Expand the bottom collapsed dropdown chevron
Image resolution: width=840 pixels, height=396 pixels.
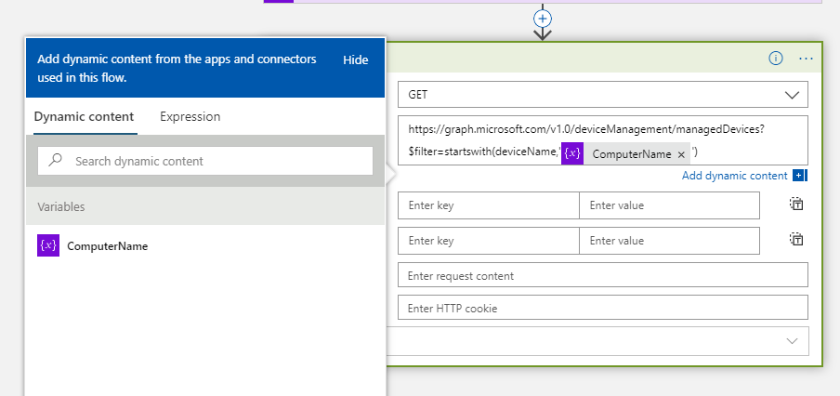pyautogui.click(x=792, y=341)
